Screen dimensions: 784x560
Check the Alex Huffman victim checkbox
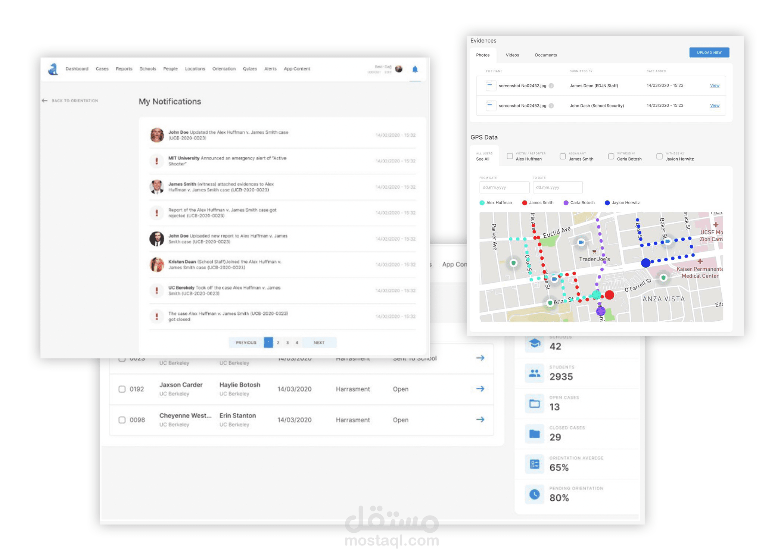pos(510,156)
